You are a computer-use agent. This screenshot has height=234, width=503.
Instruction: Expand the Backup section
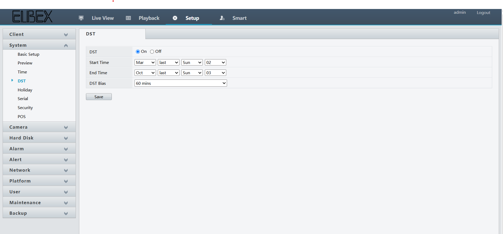(x=39, y=213)
